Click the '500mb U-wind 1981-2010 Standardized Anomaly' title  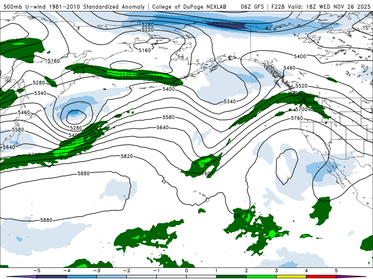pos(74,7)
